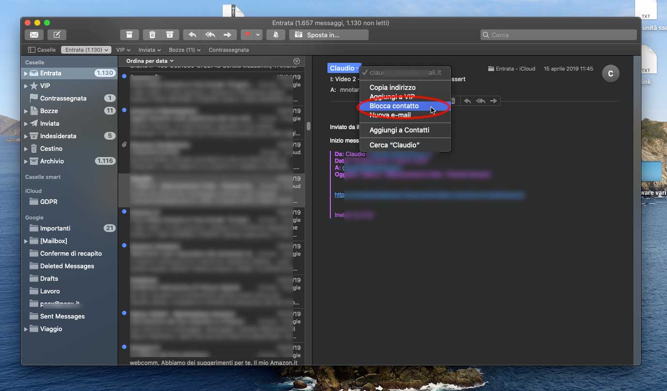This screenshot has height=391, width=667.
Task: Expand the VIP sidebar disclosure triangle
Action: coord(26,86)
